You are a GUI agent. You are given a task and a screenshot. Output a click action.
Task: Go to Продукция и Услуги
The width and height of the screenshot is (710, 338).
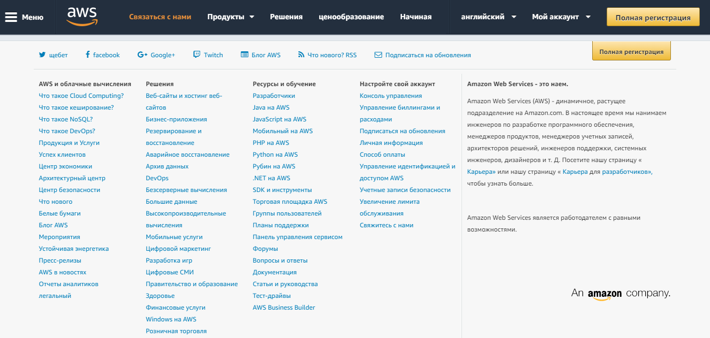point(69,143)
